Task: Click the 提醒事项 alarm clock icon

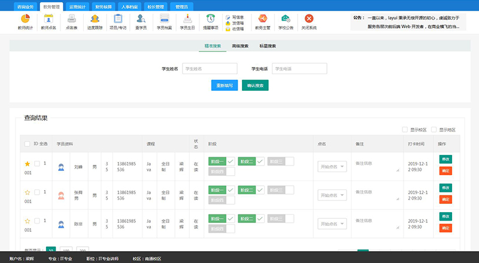Action: pos(210,19)
